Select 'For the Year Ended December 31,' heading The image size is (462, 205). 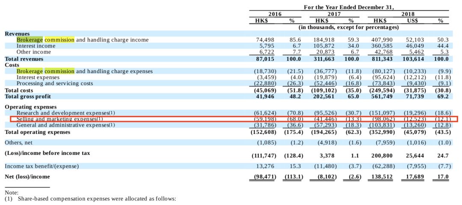[x=349, y=8]
